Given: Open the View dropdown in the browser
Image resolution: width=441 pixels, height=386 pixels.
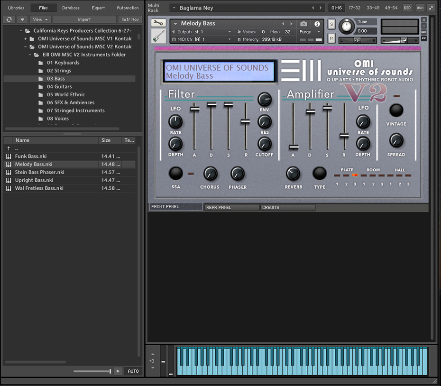Looking at the screenshot, I should pyautogui.click(x=40, y=19).
